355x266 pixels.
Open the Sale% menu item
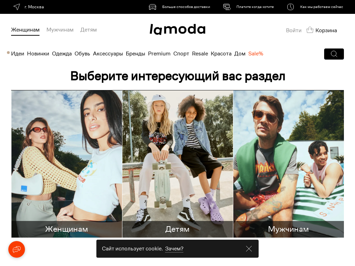tap(256, 54)
